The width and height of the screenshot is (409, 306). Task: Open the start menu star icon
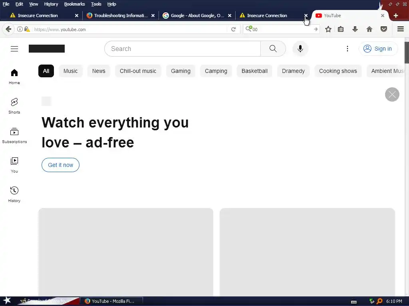[7, 301]
